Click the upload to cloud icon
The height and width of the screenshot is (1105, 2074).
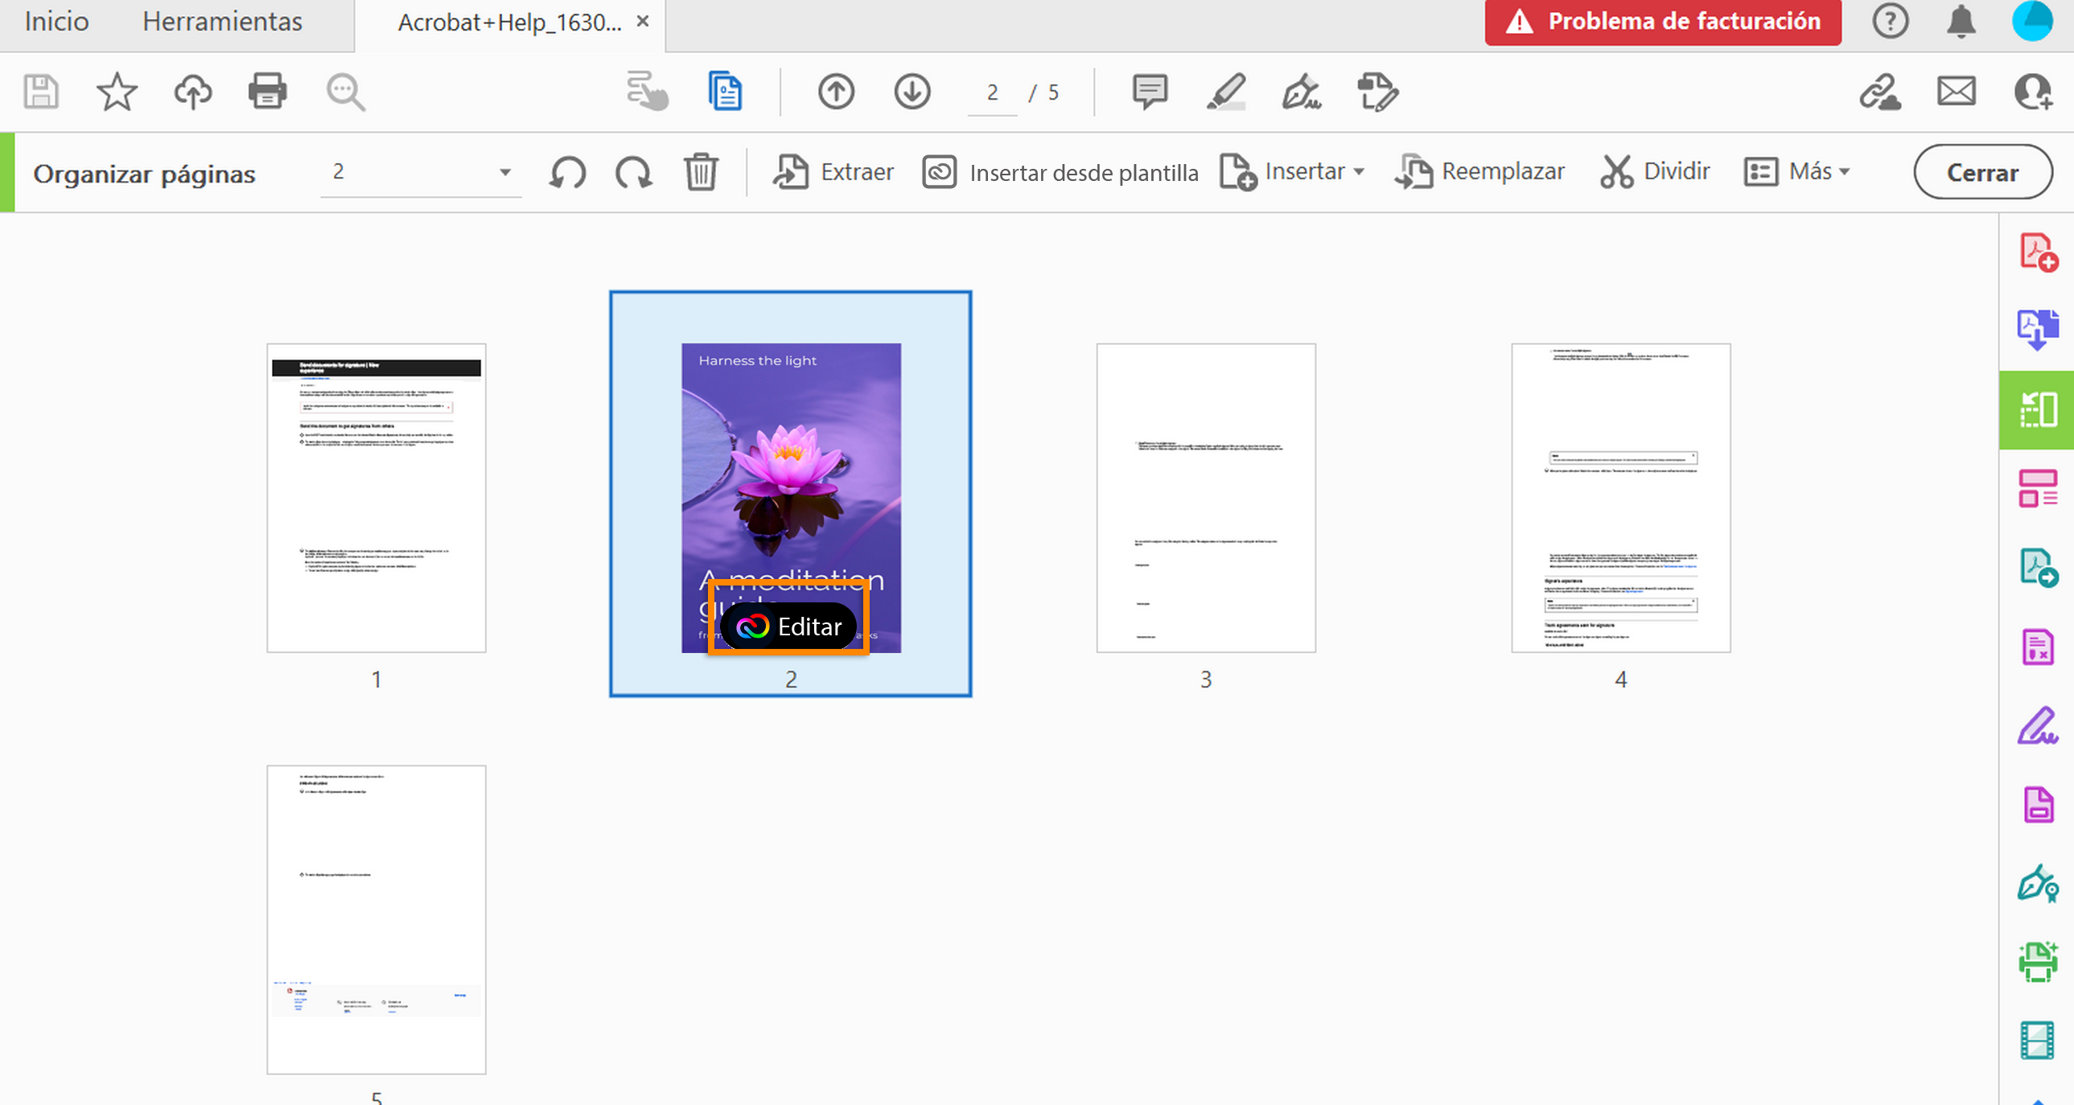[192, 91]
